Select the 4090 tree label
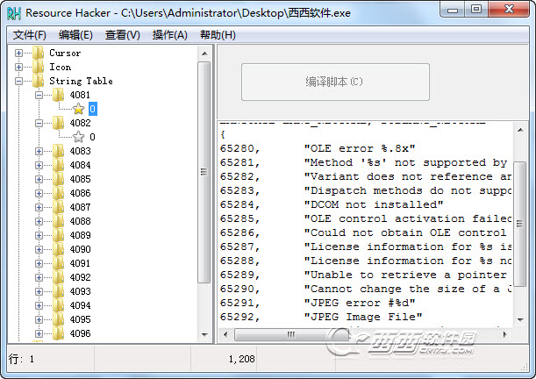536x379 pixels. point(81,249)
